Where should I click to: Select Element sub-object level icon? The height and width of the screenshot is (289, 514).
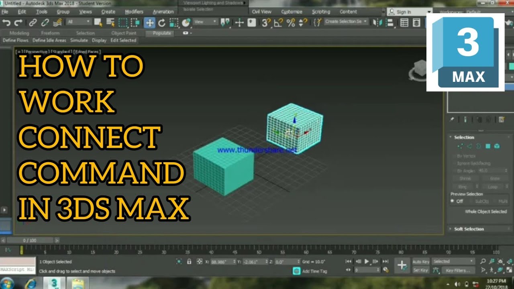pyautogui.click(x=497, y=146)
